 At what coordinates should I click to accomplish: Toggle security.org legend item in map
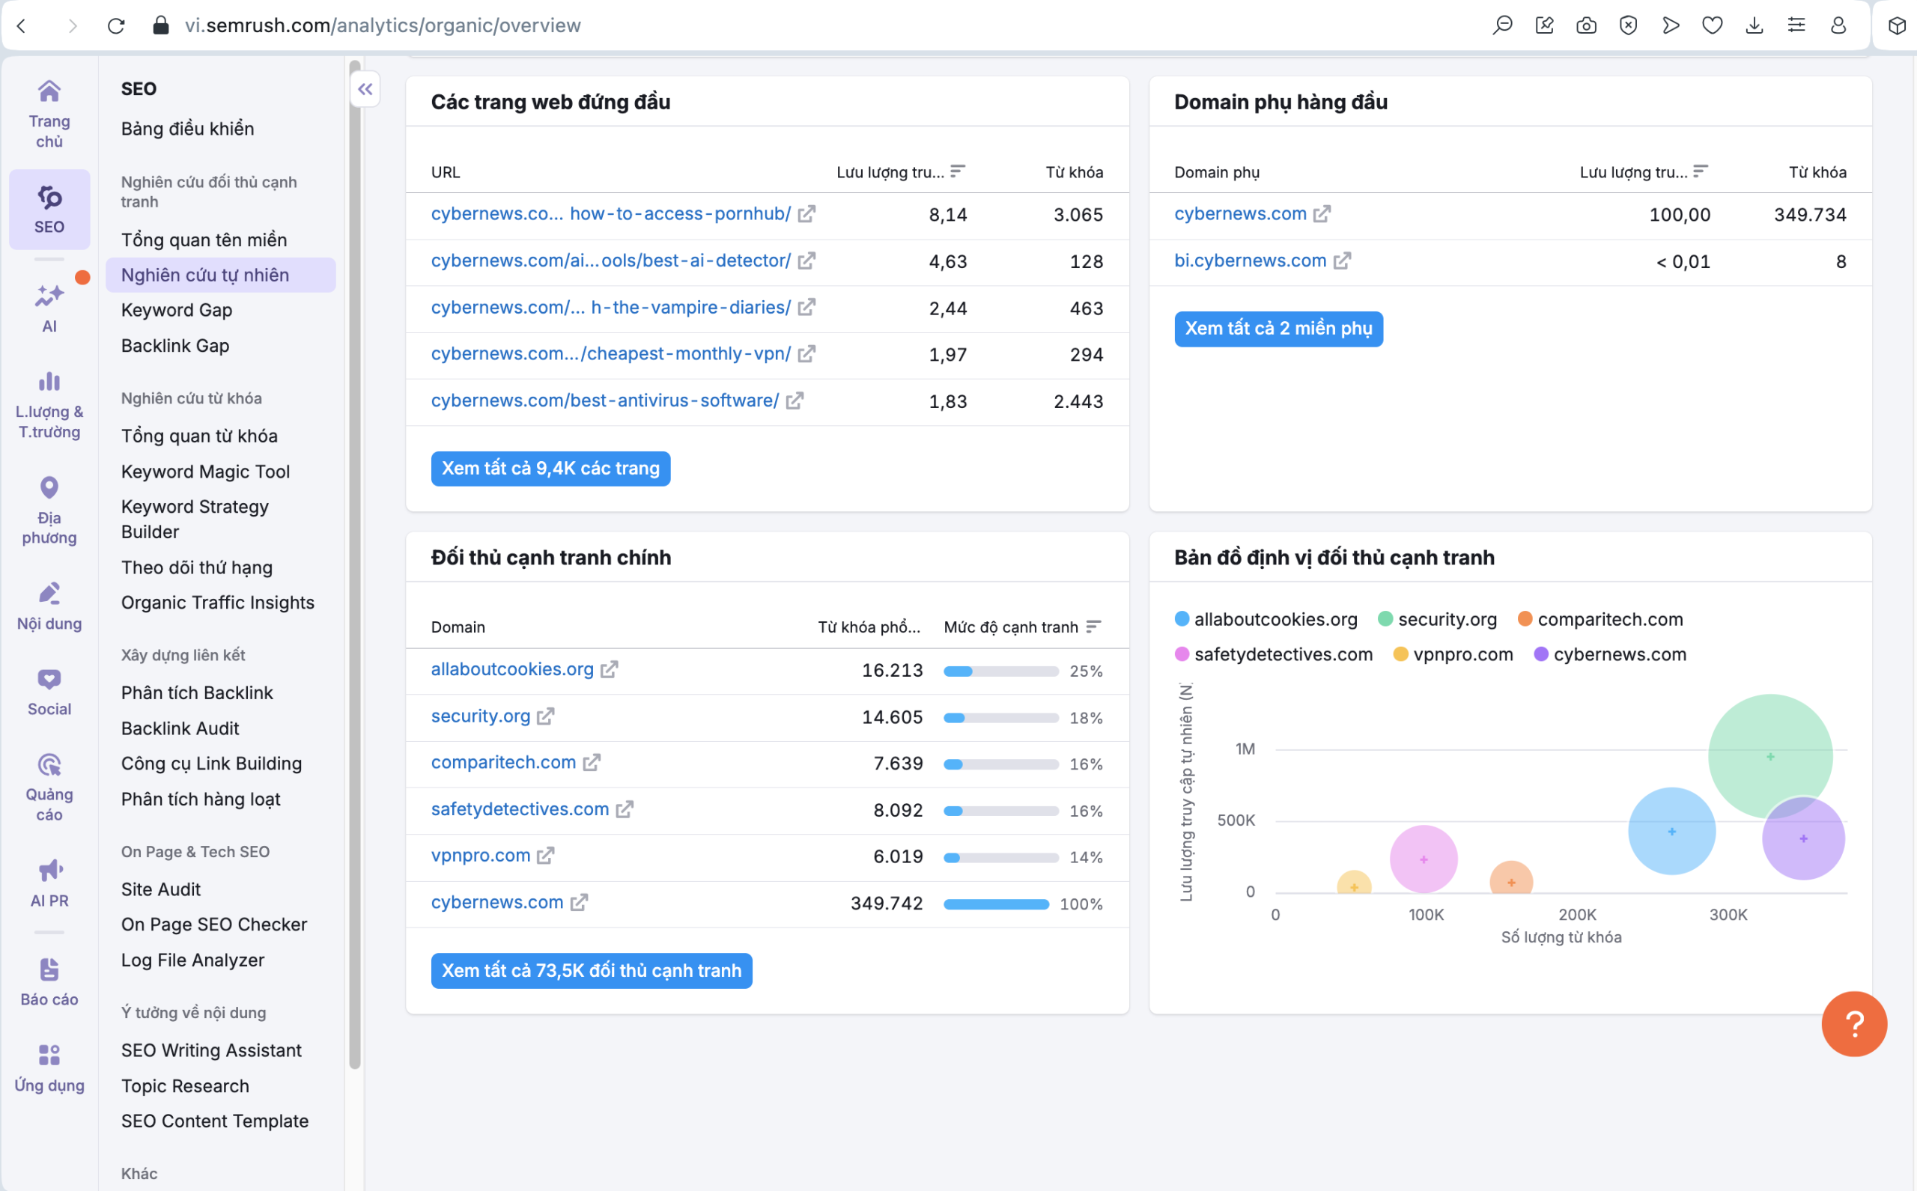[x=1437, y=619]
